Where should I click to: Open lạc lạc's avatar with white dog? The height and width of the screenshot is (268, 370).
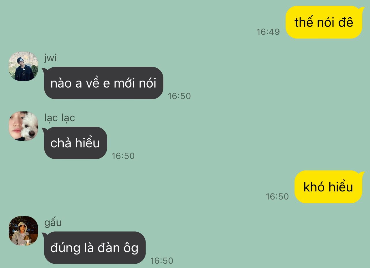click(23, 126)
